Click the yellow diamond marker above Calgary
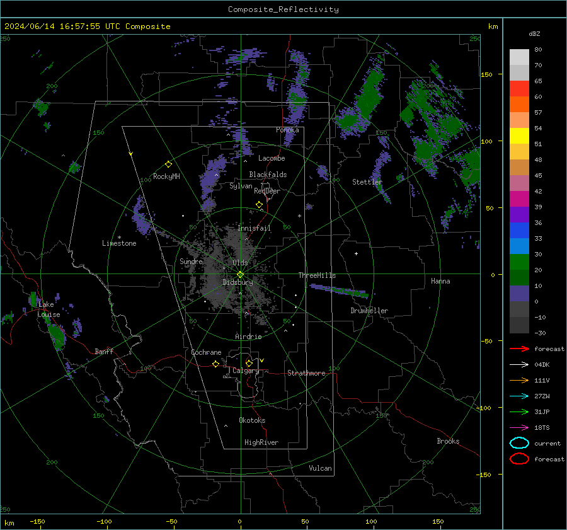The image size is (567, 530). pyautogui.click(x=249, y=363)
